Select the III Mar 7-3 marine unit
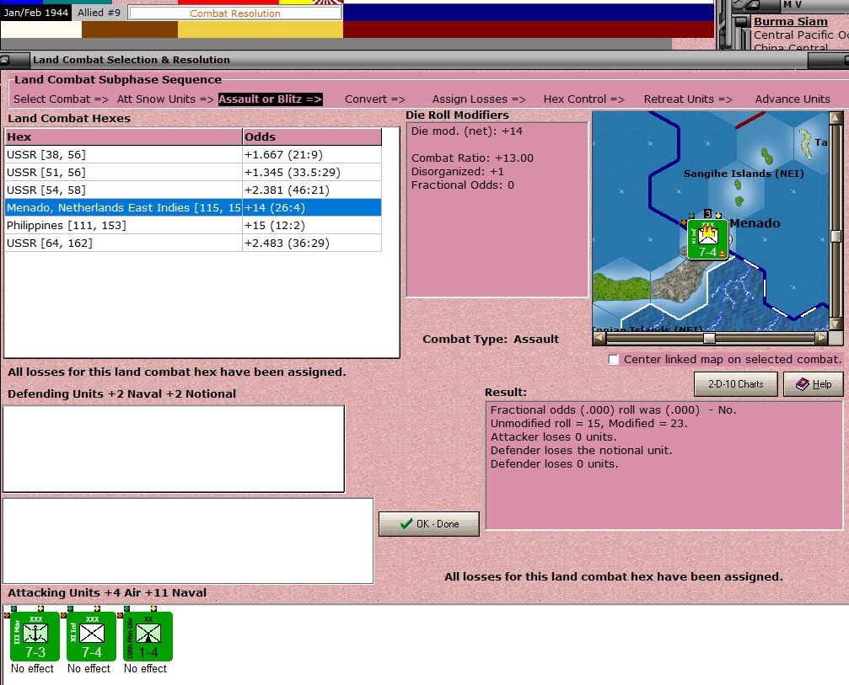This screenshot has width=849, height=685. [35, 636]
